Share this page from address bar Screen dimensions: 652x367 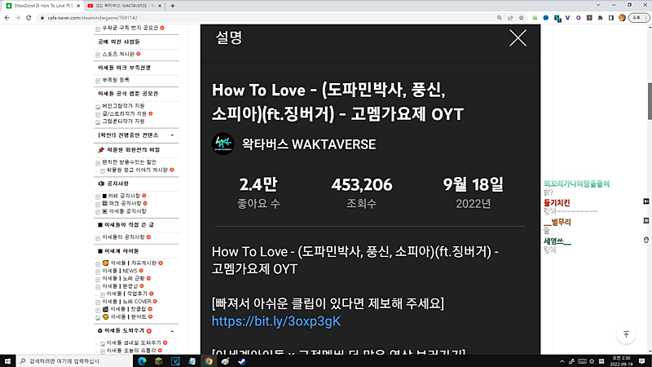point(510,18)
